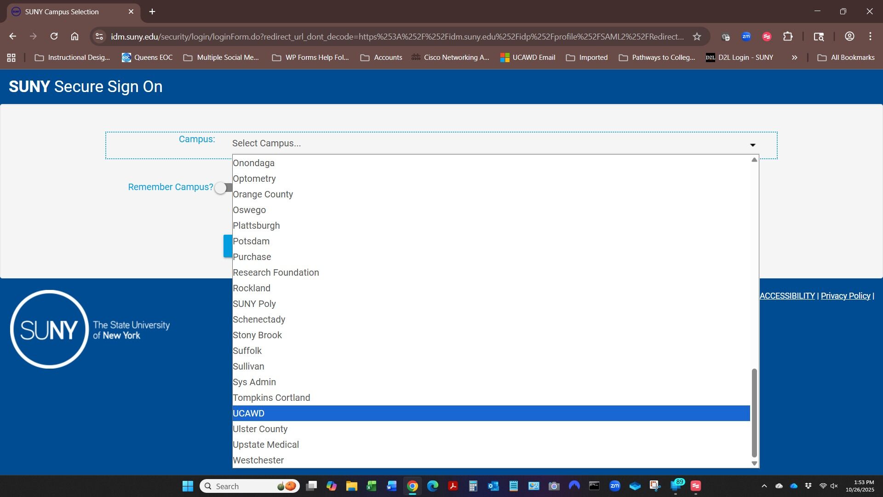Screen dimensions: 883x497
Task: Open Outlook from the taskbar
Action: coord(493,486)
